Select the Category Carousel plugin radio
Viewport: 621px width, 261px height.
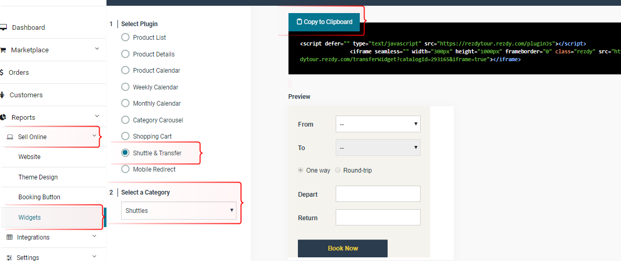tap(125, 120)
